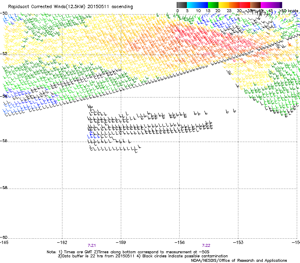Click the NOAA/NESDIS credit line
Viewport: 300px width, 263px height.
click(x=239, y=261)
